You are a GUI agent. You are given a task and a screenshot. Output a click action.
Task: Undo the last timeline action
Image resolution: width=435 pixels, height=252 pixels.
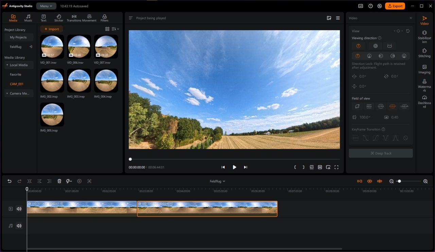(x=10, y=181)
